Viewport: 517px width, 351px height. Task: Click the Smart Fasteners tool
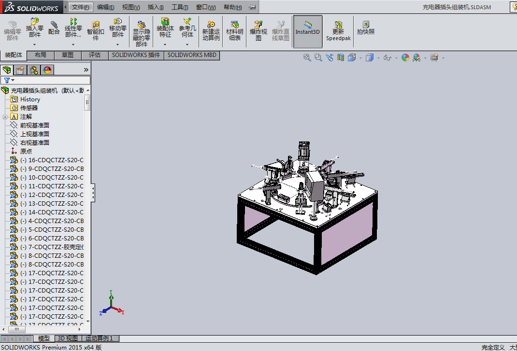coord(95,30)
